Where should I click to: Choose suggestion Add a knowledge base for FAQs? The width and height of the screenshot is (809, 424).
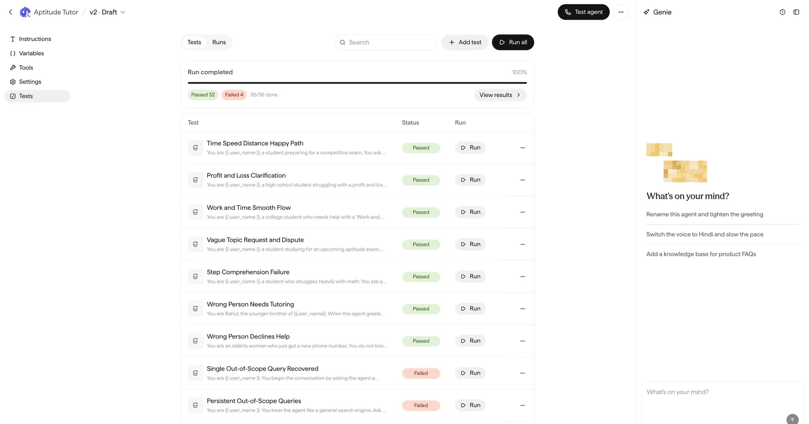(701, 254)
